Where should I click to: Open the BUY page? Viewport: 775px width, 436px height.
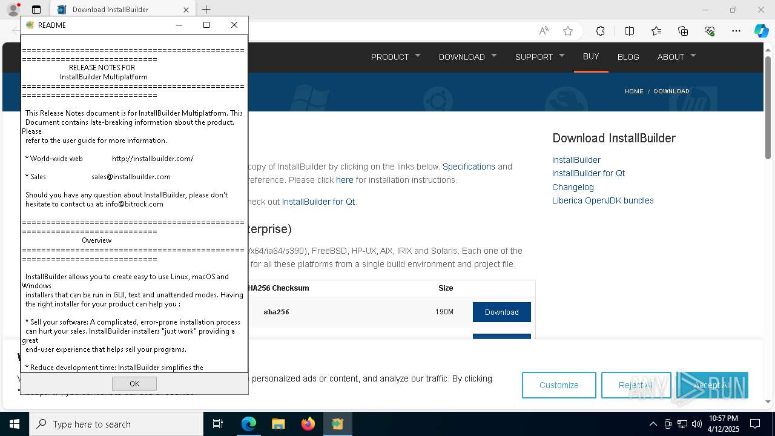click(591, 56)
